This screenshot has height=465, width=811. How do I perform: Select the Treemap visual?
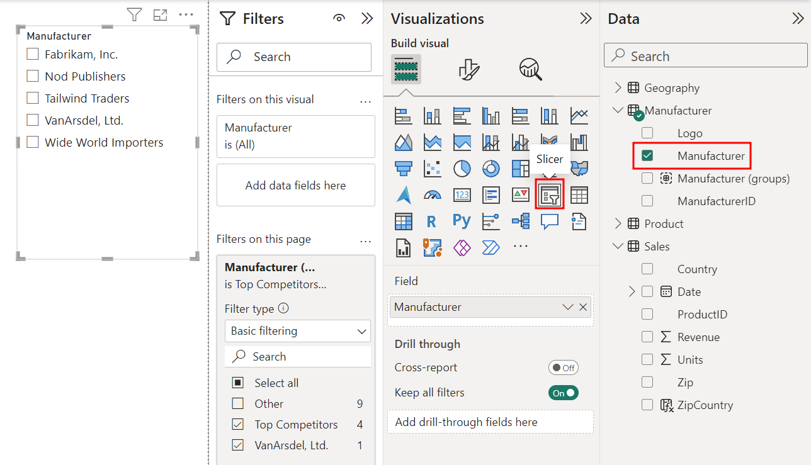pyautogui.click(x=520, y=169)
